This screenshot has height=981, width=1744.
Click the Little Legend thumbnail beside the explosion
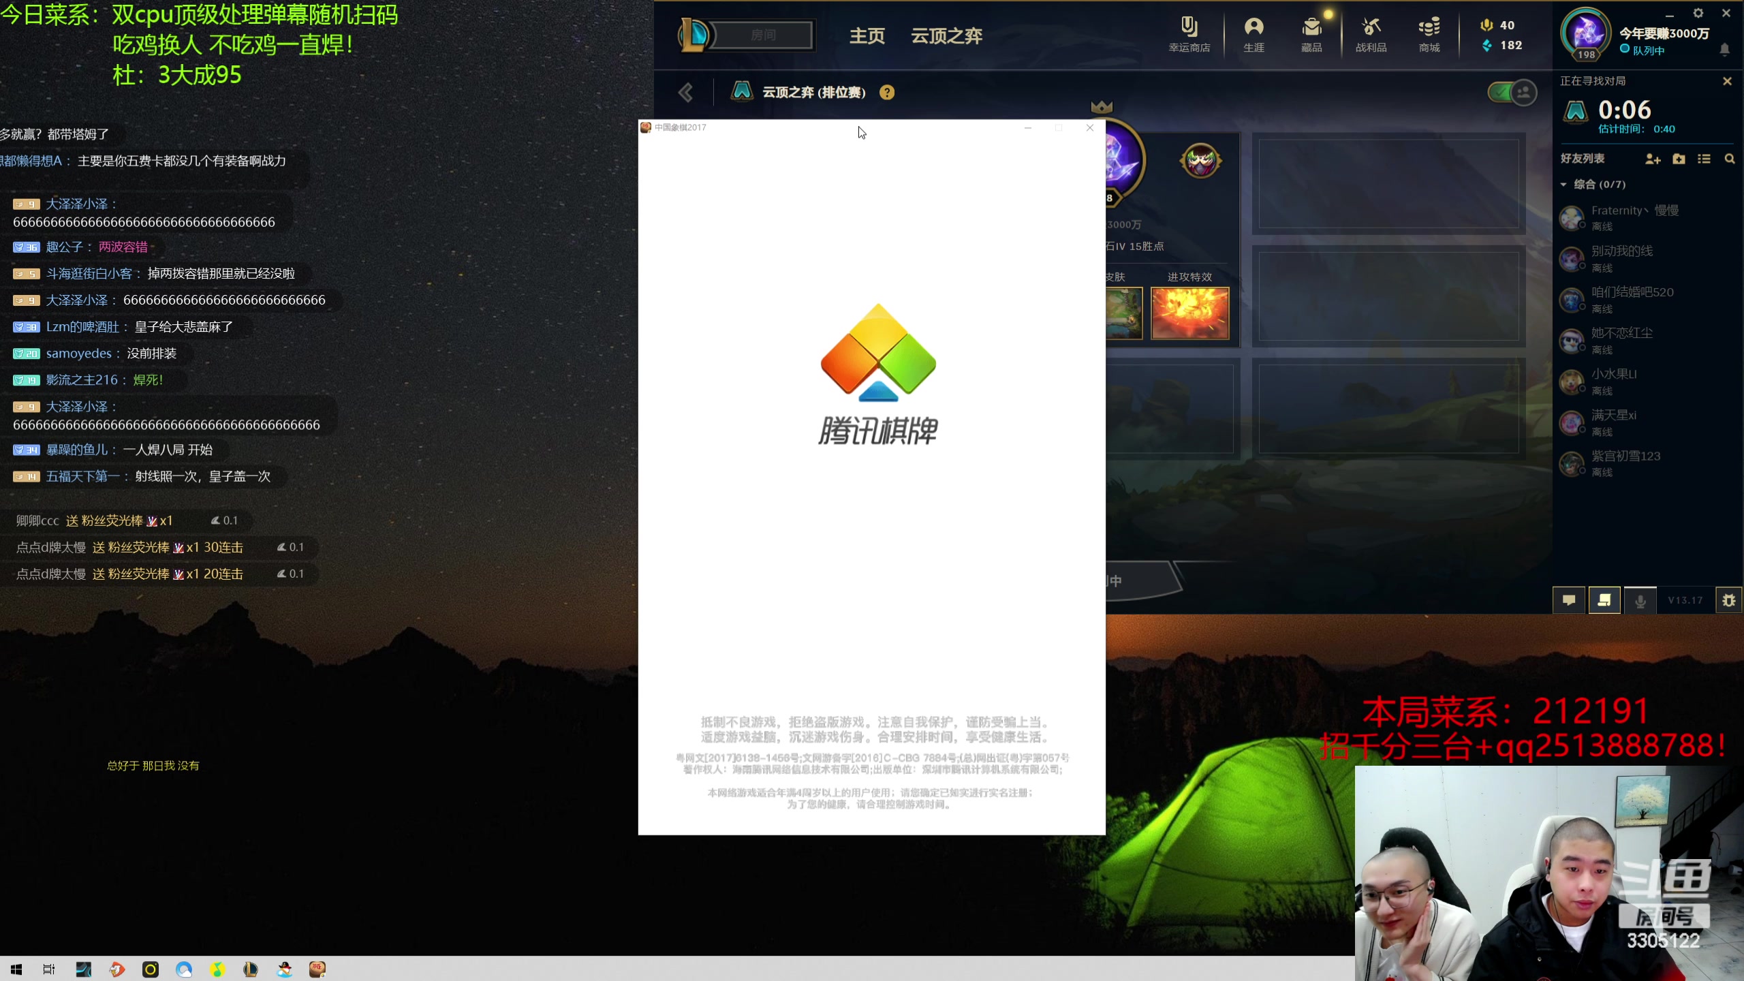[1124, 313]
